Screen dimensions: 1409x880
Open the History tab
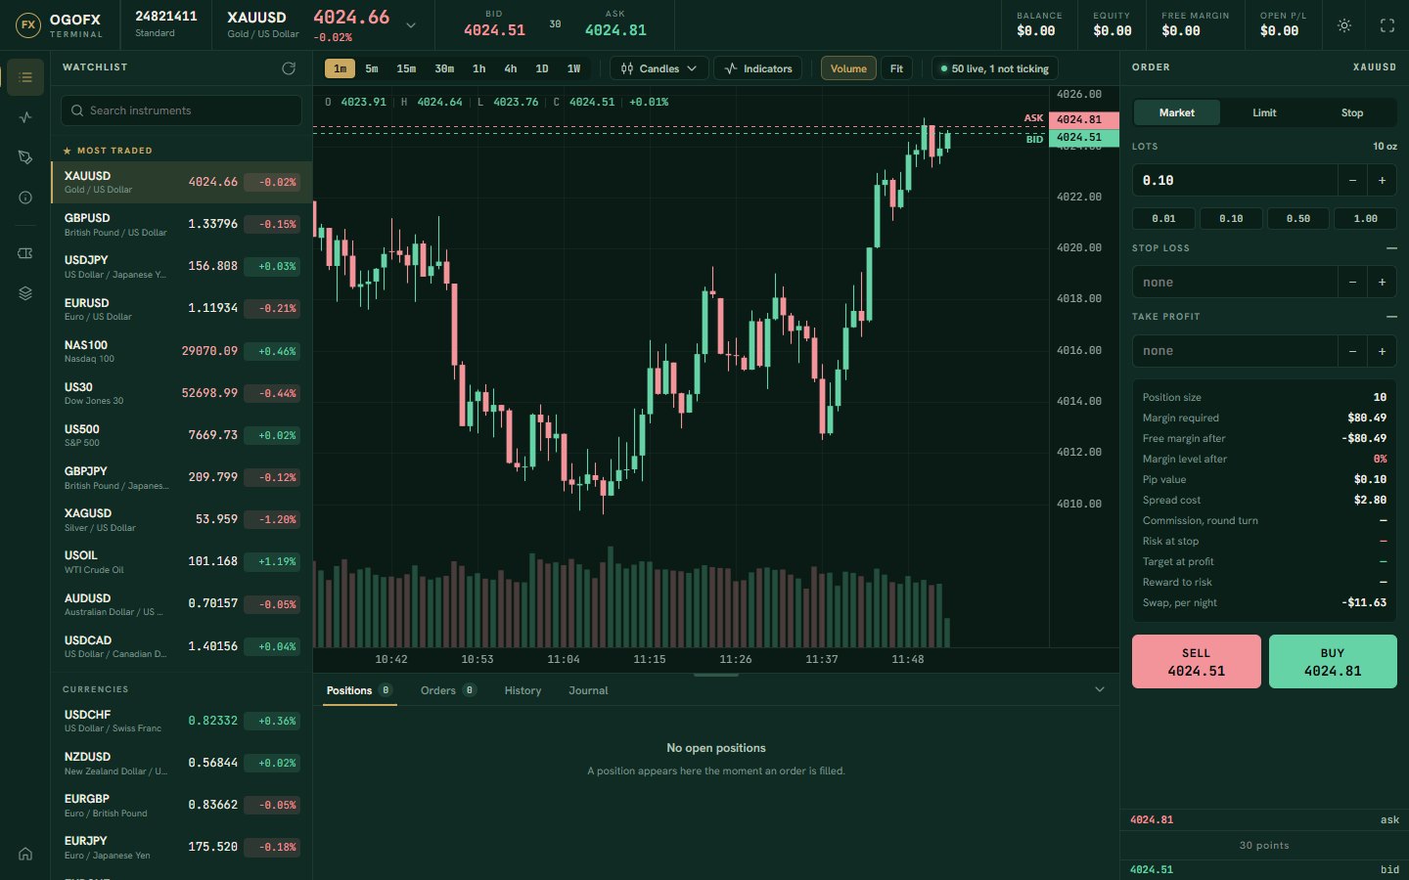click(x=523, y=690)
